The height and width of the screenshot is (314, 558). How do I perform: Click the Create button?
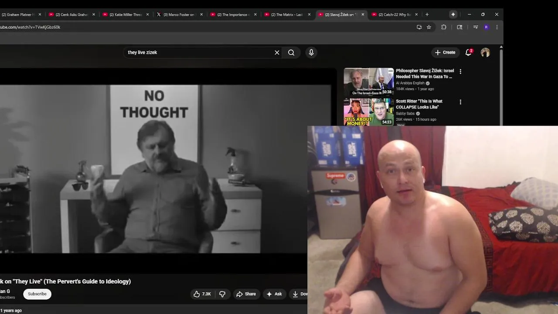(445, 52)
